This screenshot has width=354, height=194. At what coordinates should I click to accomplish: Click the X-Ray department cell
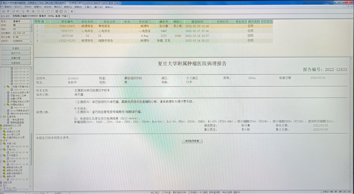[145, 36]
